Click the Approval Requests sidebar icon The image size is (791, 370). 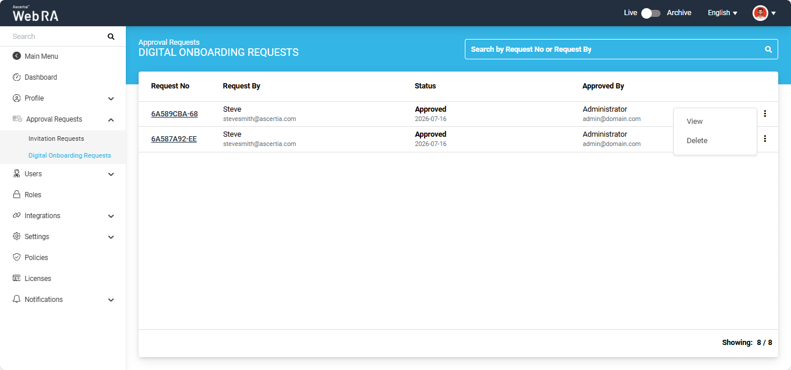tap(17, 119)
